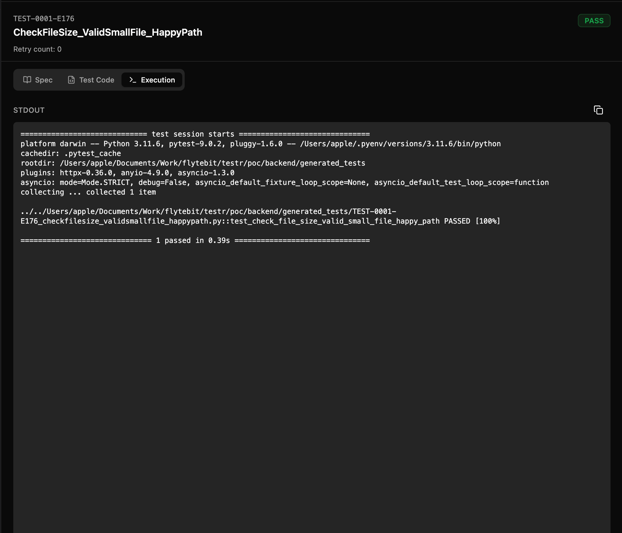Screen dimensions: 622x533
Task: Click the green PASS status badge
Action: (594, 21)
